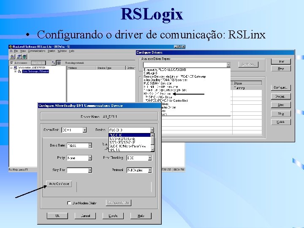Click the Device Name AB_DF1-1 field
This screenshot has width=304, height=228.
[99, 117]
